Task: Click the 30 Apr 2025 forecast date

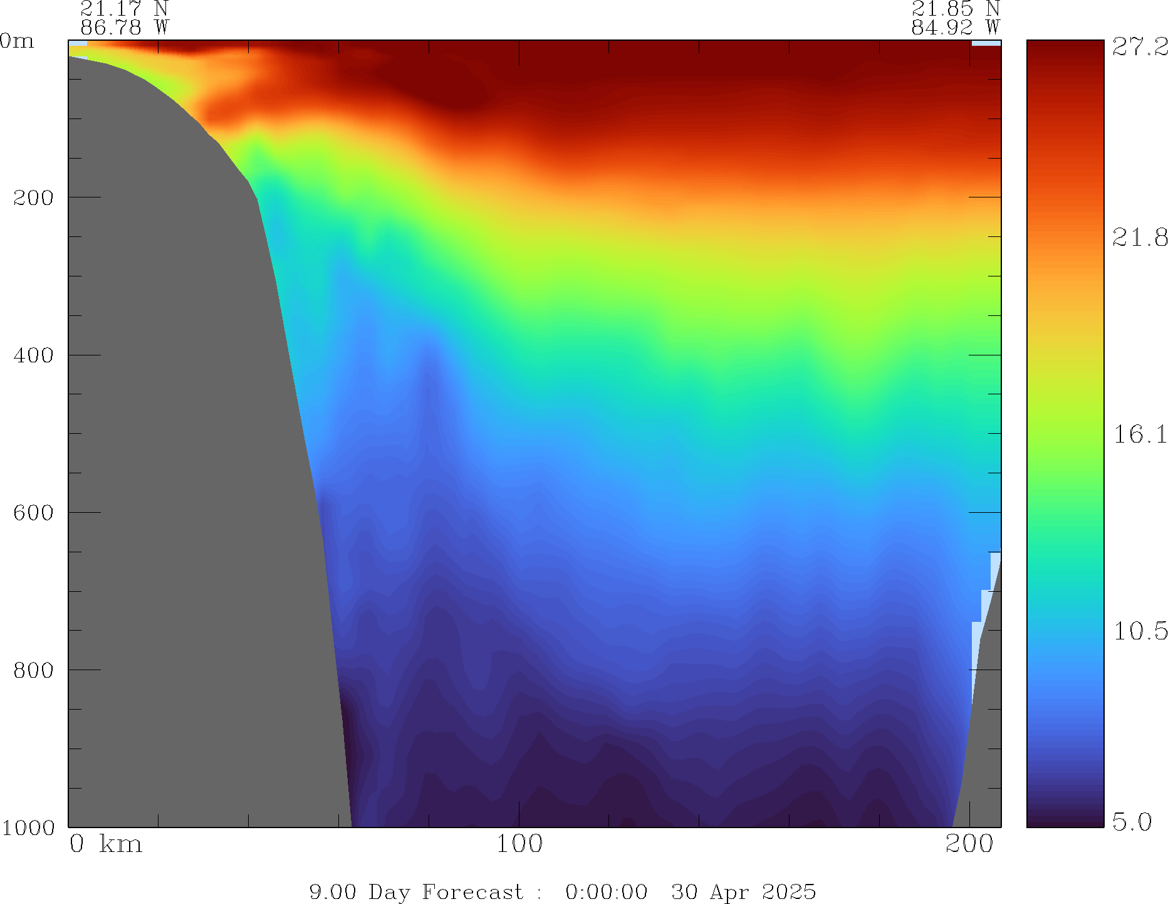Action: 743,891
